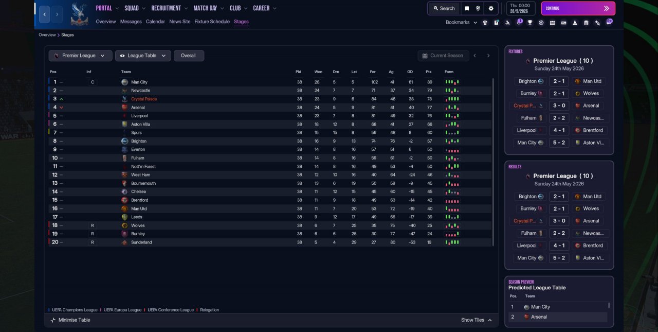This screenshot has height=332, width=658.
Task: Go to previous season arrow
Action: [x=475, y=56]
